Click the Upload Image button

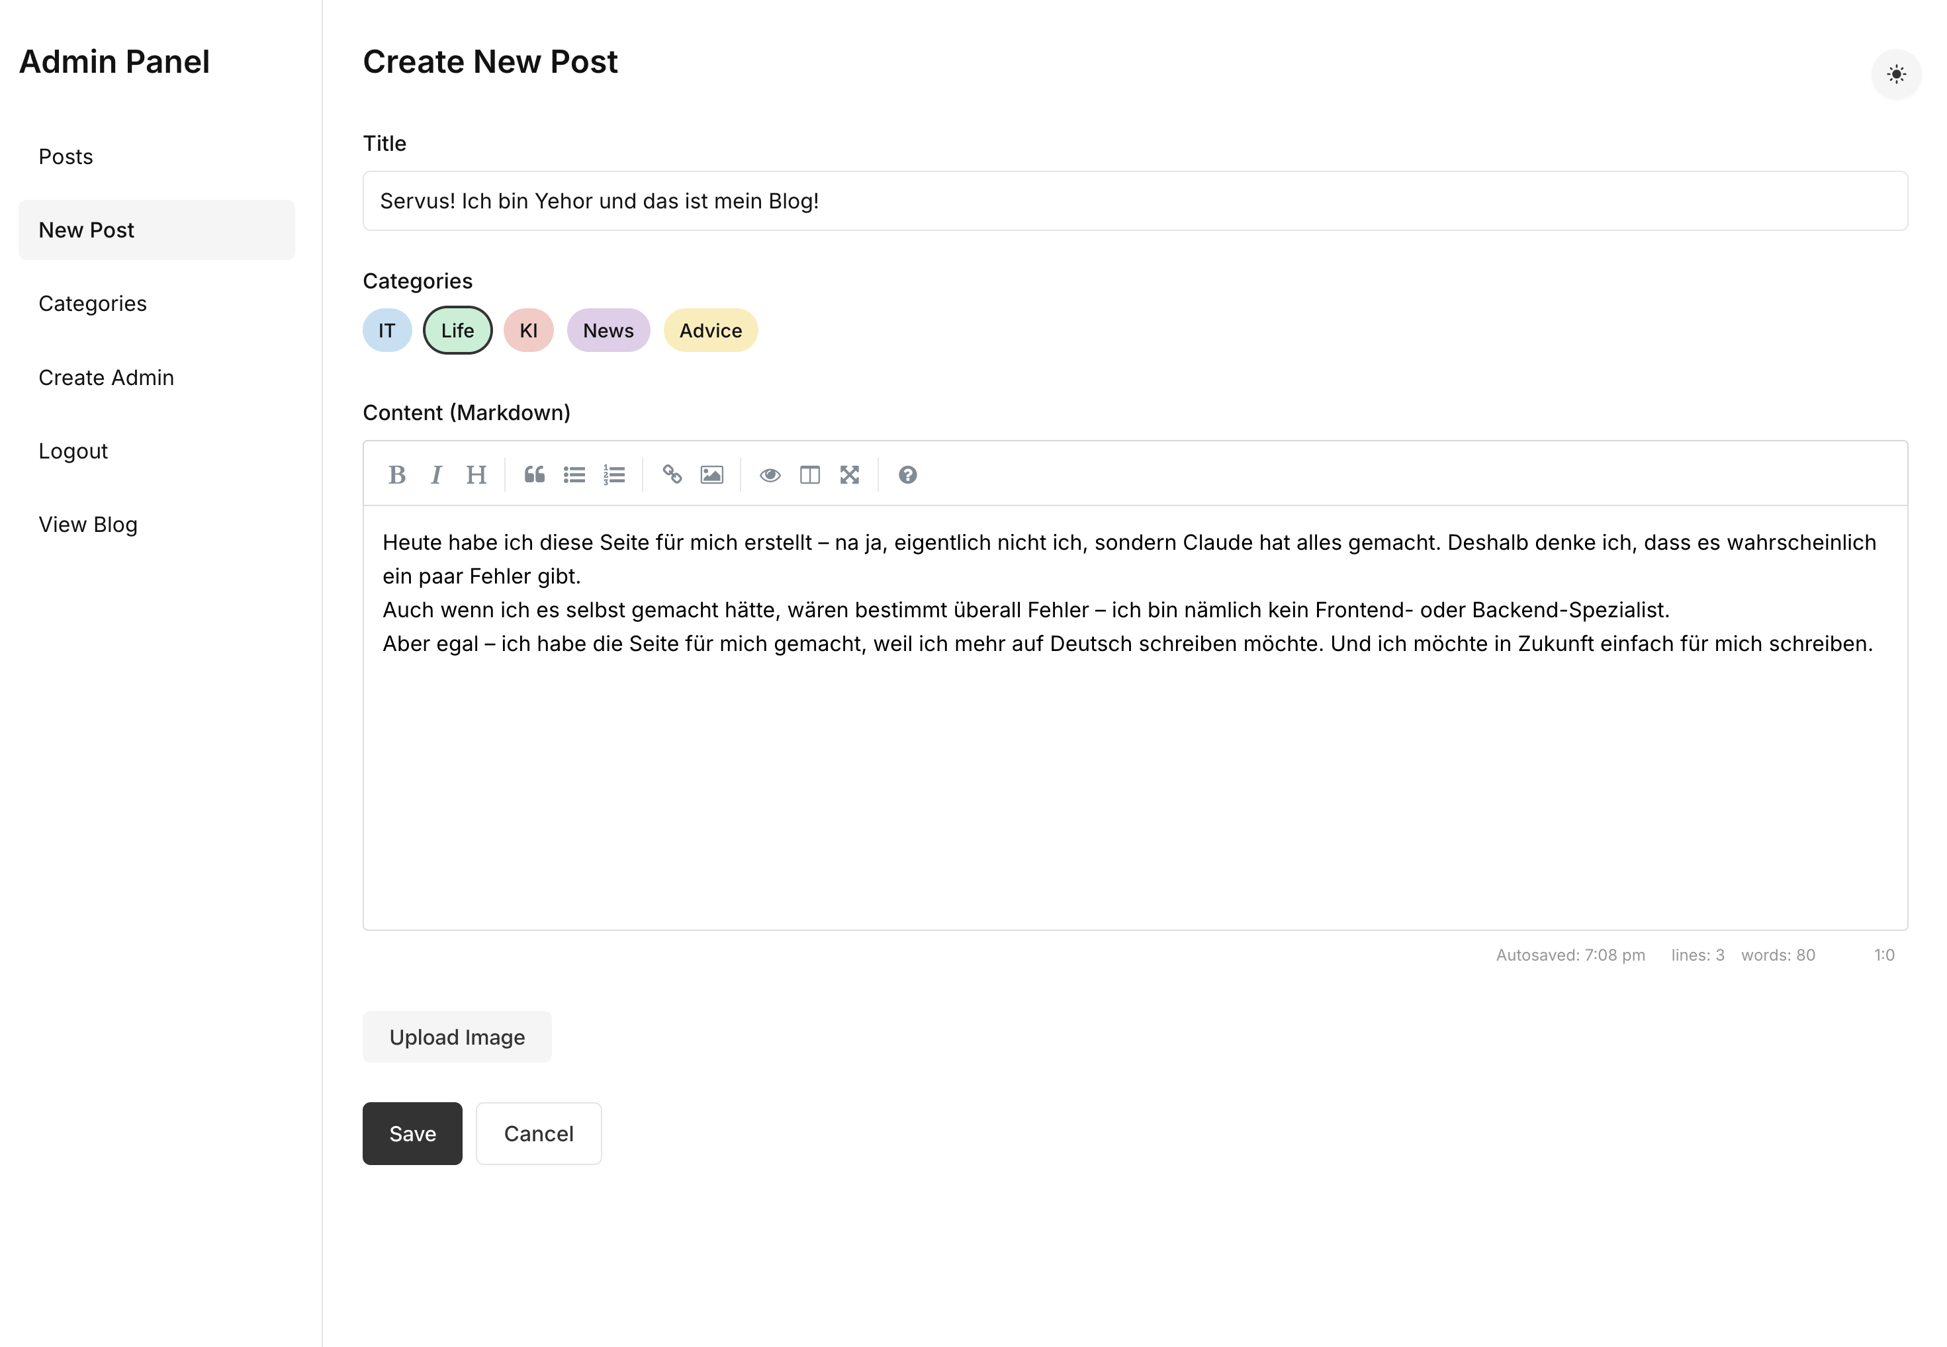(x=457, y=1037)
